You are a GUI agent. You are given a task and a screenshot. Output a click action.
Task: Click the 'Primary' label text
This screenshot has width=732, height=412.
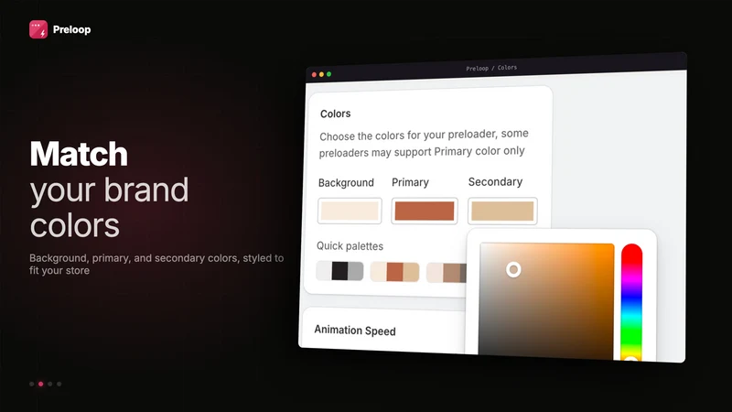tap(410, 182)
